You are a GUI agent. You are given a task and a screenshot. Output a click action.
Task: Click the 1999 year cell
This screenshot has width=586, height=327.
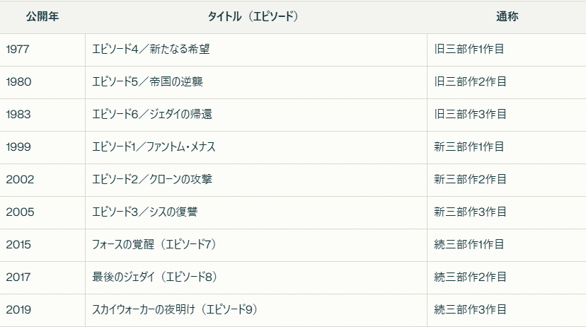pos(18,147)
